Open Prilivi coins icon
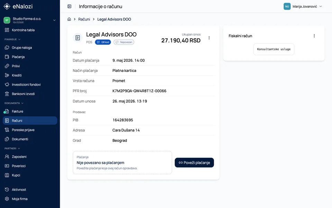 pos(7,66)
